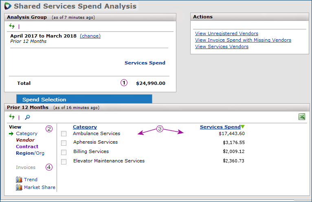Switch to Contract view
This screenshot has width=312, height=202.
coord(27,147)
